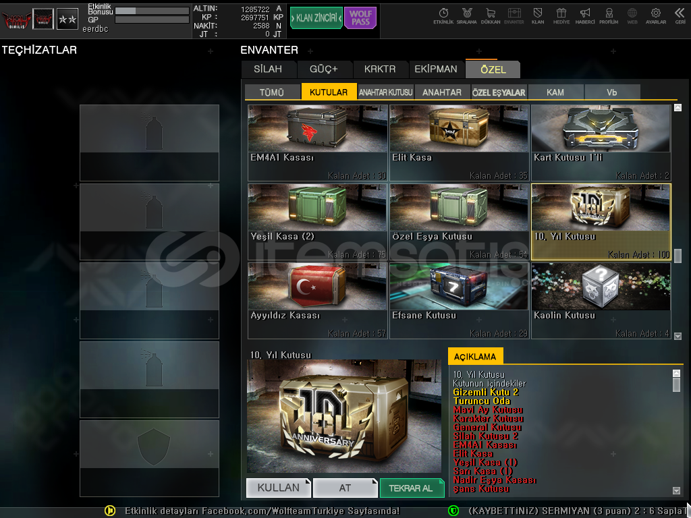
Task: Open the Haberci megaphone icon
Action: click(585, 16)
